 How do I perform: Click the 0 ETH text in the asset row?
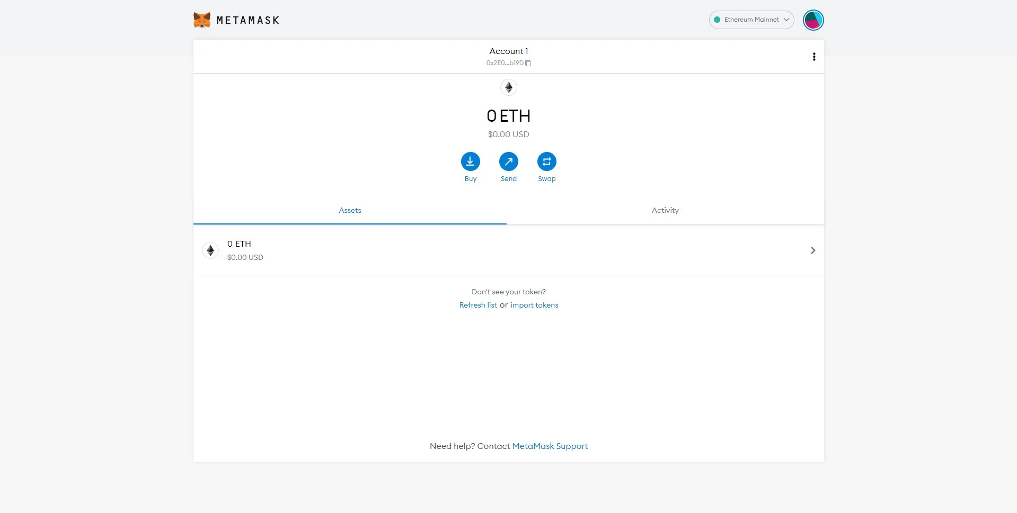pos(239,244)
